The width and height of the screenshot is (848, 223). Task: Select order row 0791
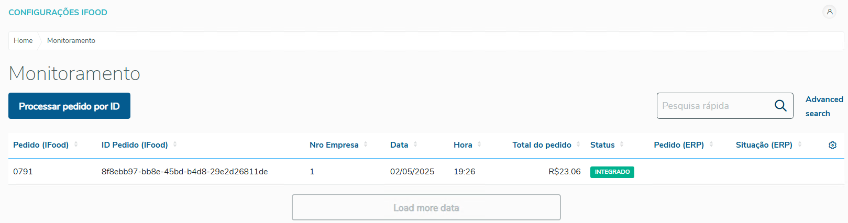tap(23, 172)
